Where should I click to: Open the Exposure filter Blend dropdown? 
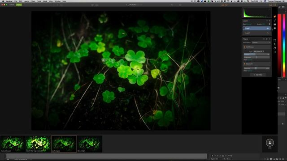point(250,71)
